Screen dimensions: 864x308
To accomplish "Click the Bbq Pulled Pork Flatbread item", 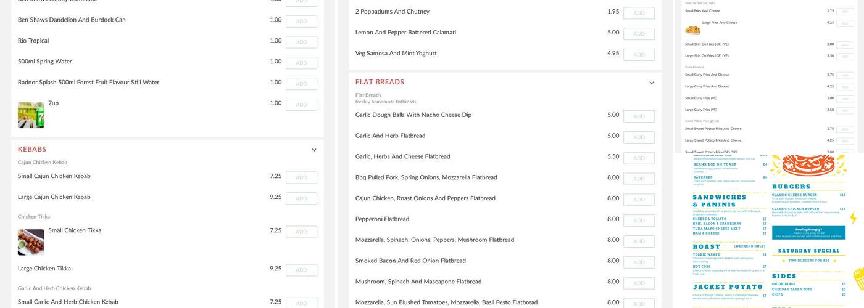I will 426,178.
